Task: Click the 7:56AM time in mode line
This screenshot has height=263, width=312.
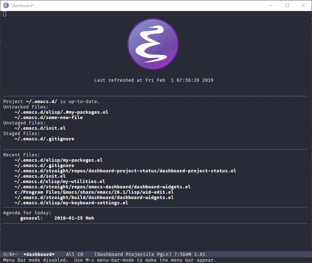Action: pos(183,254)
